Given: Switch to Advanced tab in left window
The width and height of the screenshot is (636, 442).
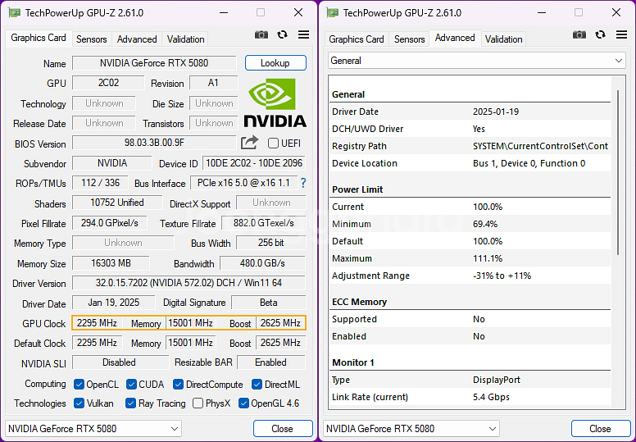Looking at the screenshot, I should (x=137, y=39).
